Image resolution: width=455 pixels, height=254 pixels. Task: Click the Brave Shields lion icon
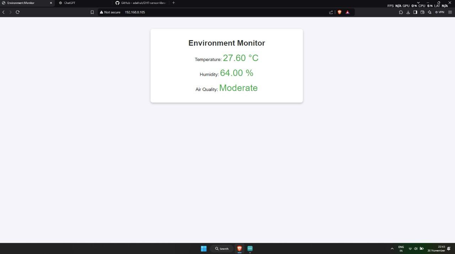[x=339, y=12]
